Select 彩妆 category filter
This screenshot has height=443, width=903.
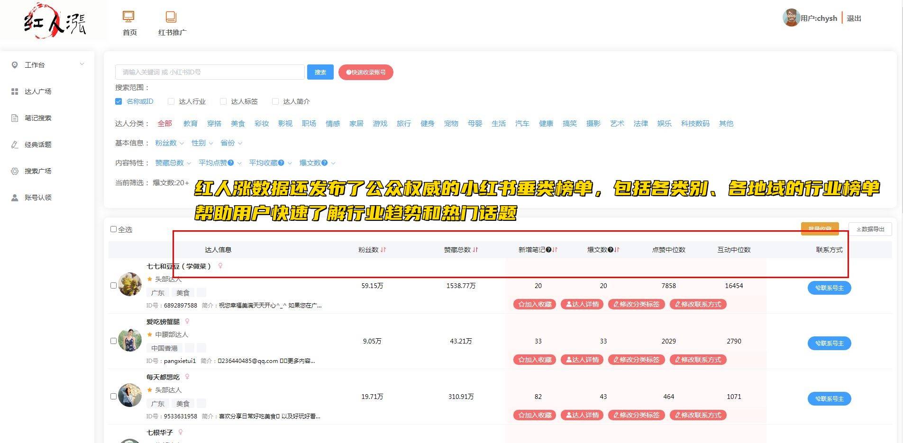(262, 124)
